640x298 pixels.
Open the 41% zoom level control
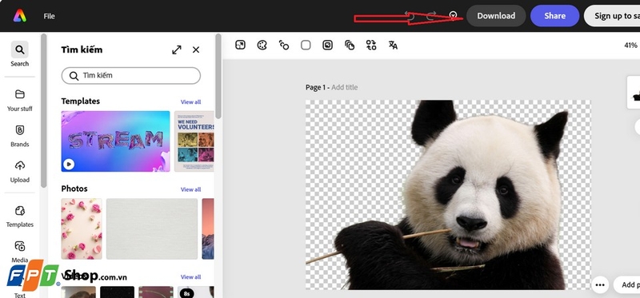[630, 46]
